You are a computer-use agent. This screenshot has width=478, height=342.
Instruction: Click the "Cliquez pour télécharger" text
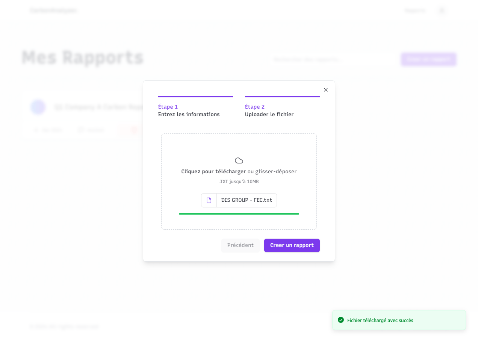coord(213,171)
